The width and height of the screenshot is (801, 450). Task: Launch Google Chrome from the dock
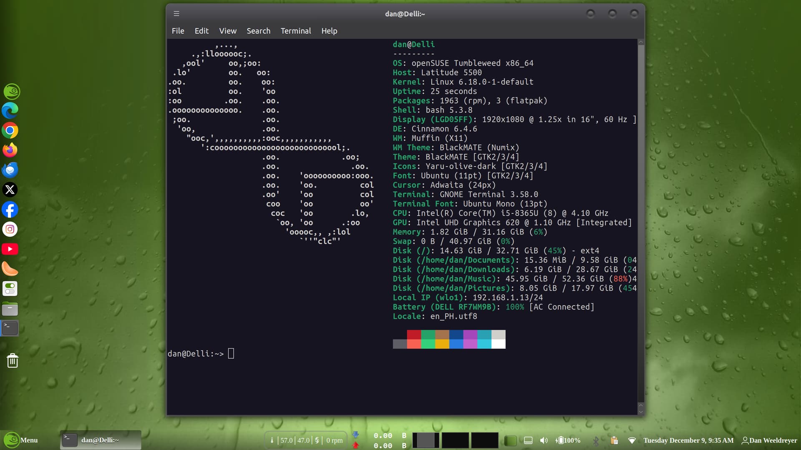pyautogui.click(x=10, y=130)
